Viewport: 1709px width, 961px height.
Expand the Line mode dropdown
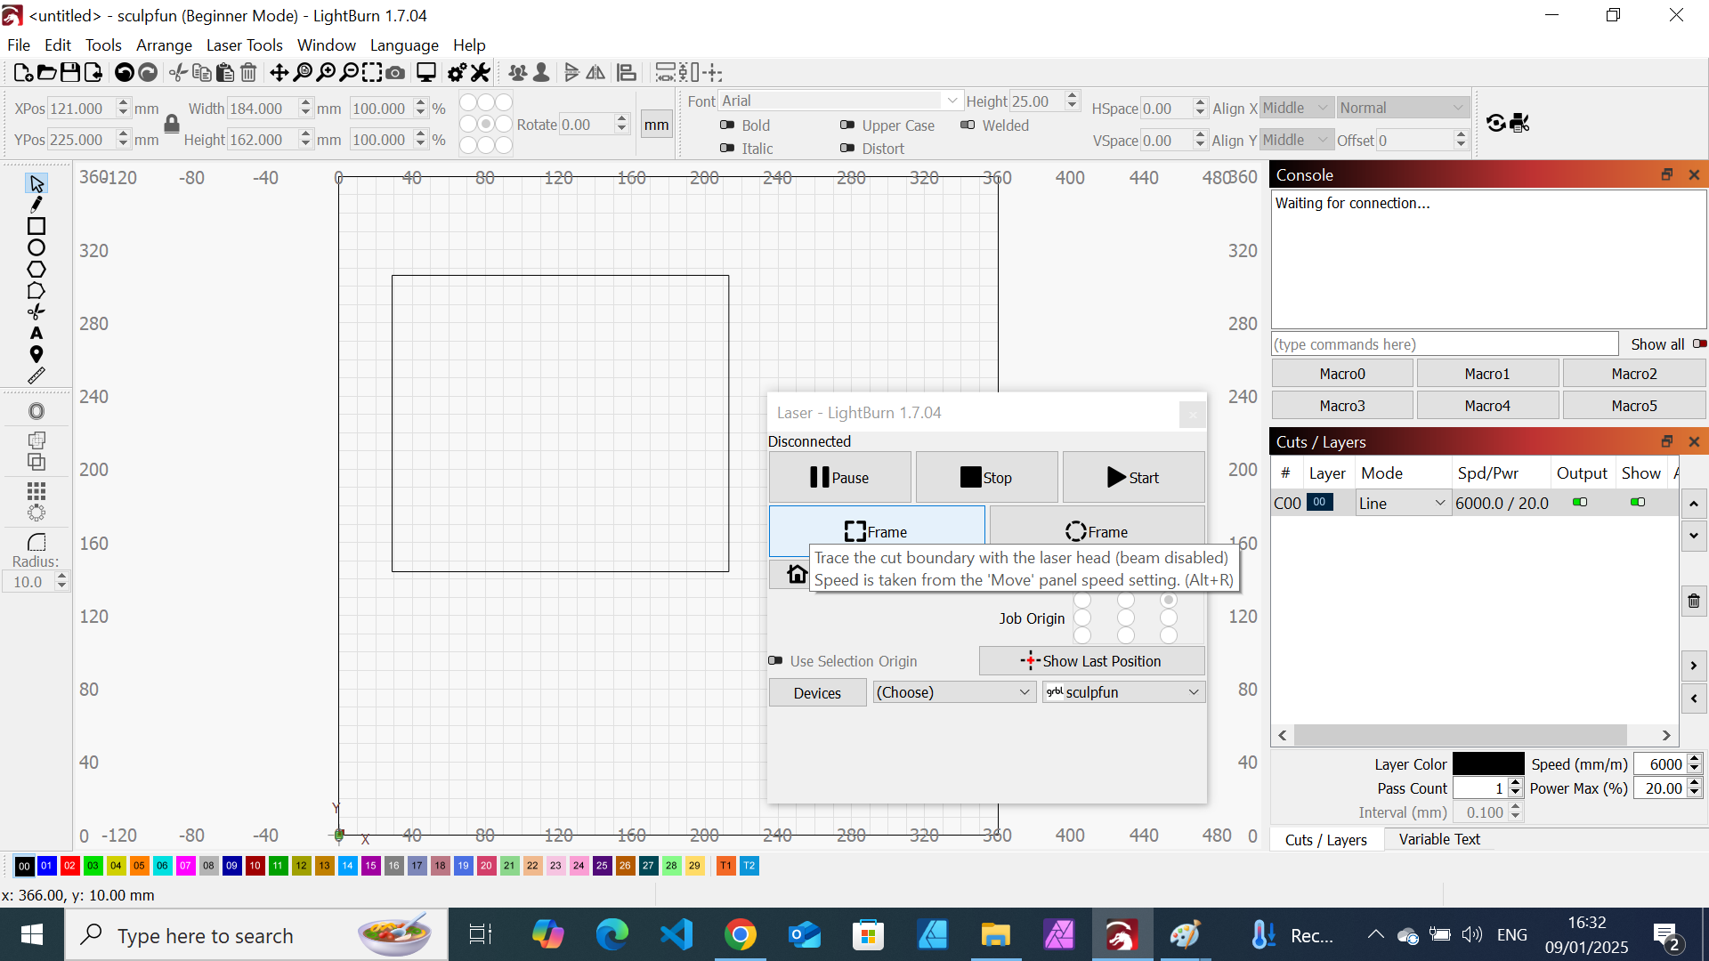1403,504
